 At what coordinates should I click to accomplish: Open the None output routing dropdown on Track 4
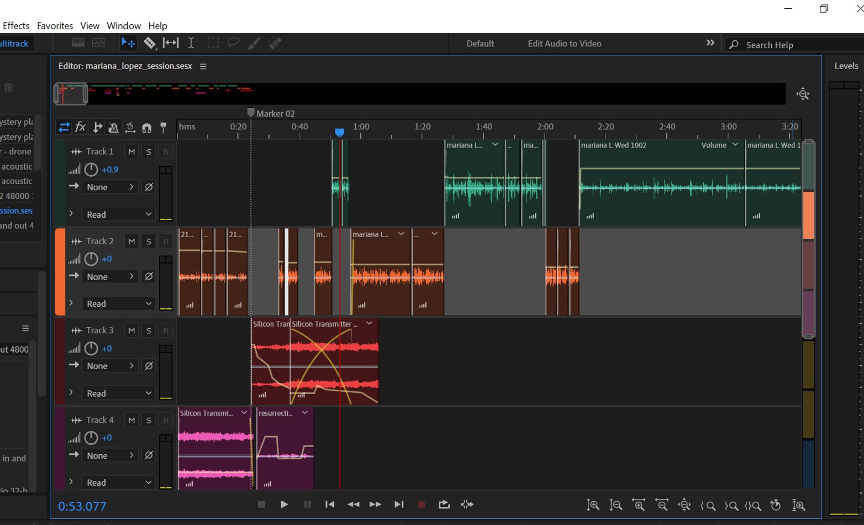[110, 455]
